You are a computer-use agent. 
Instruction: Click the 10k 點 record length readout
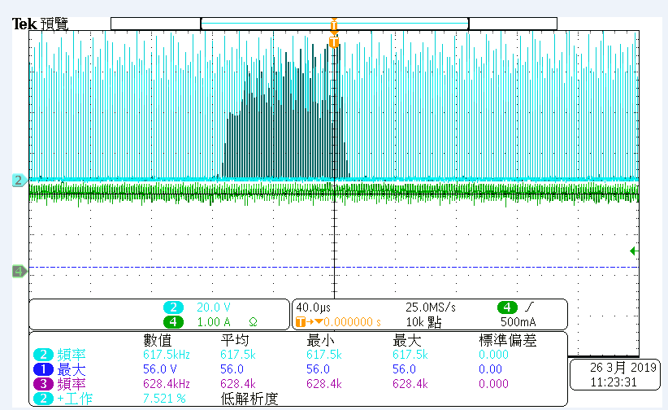424,322
